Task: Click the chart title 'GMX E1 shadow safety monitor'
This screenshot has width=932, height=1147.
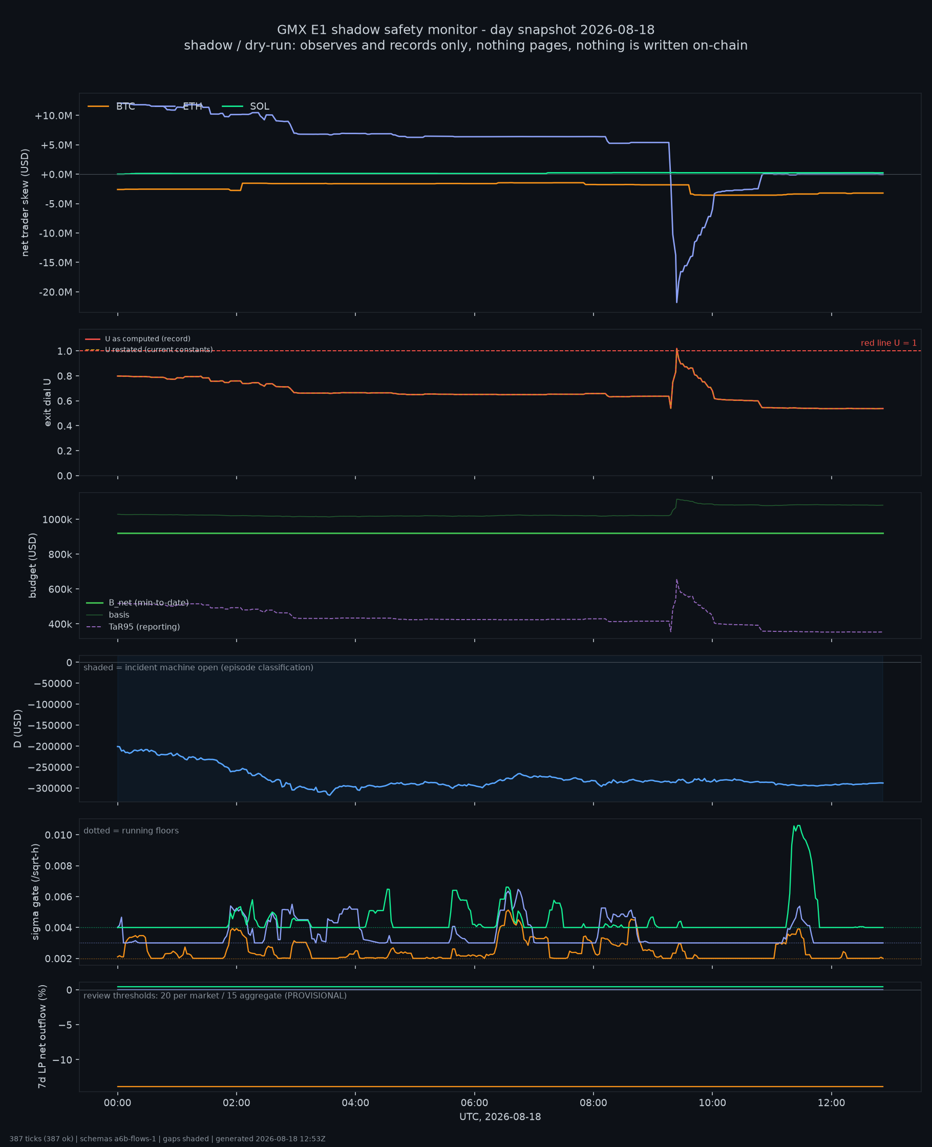Action: tap(465, 30)
